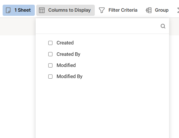This screenshot has width=179, height=138.
Task: Check the Modified column checkbox
Action: point(50,65)
